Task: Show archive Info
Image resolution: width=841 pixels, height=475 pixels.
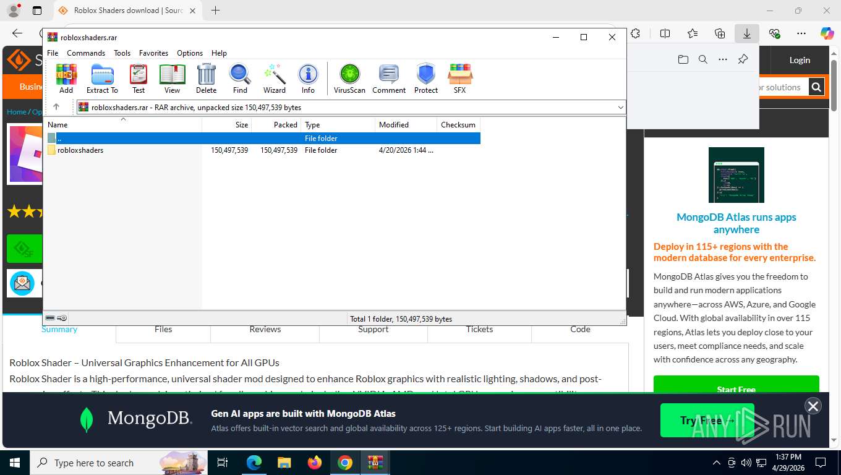Action: tap(308, 79)
